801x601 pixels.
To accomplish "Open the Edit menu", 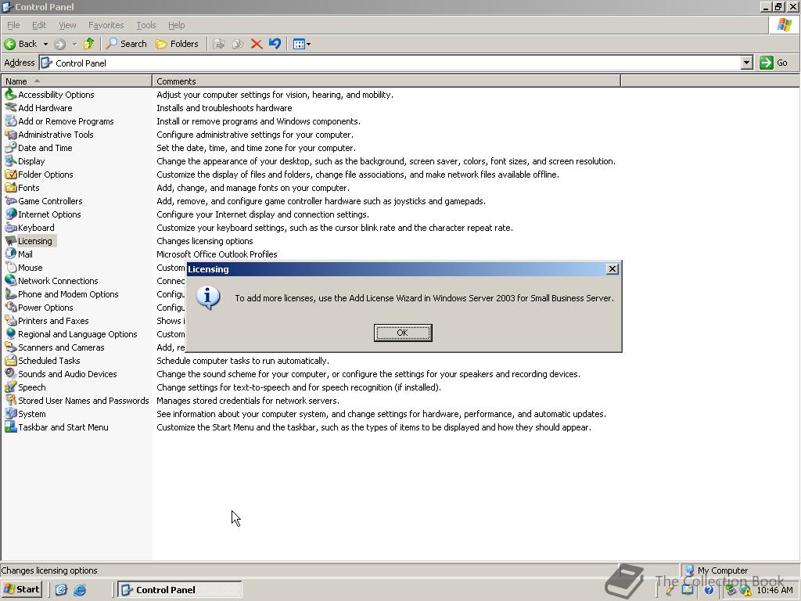I will tap(39, 25).
